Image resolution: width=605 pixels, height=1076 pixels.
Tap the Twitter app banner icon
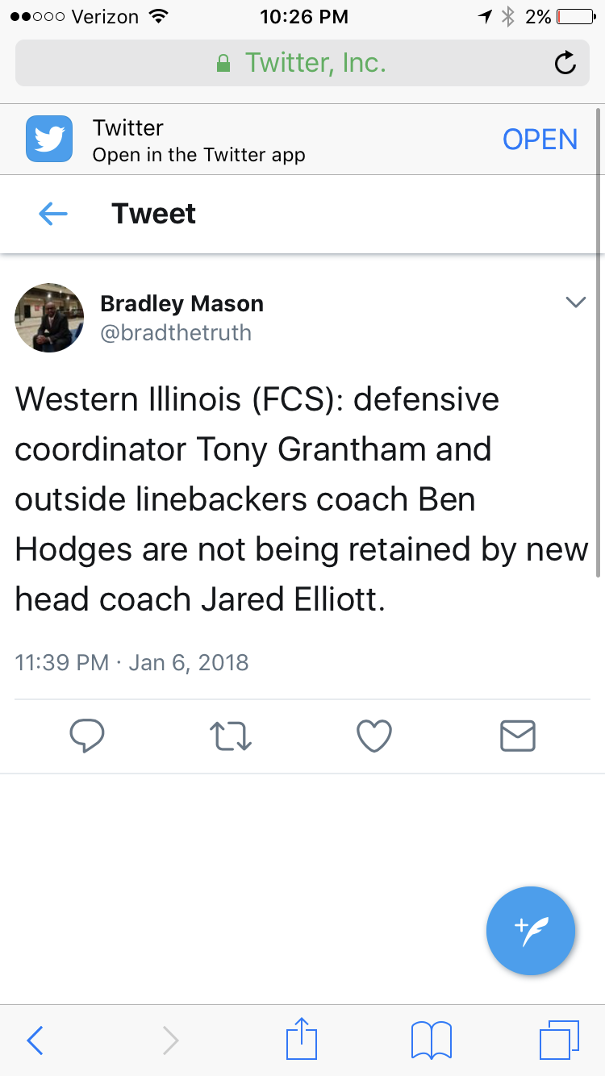tap(49, 139)
